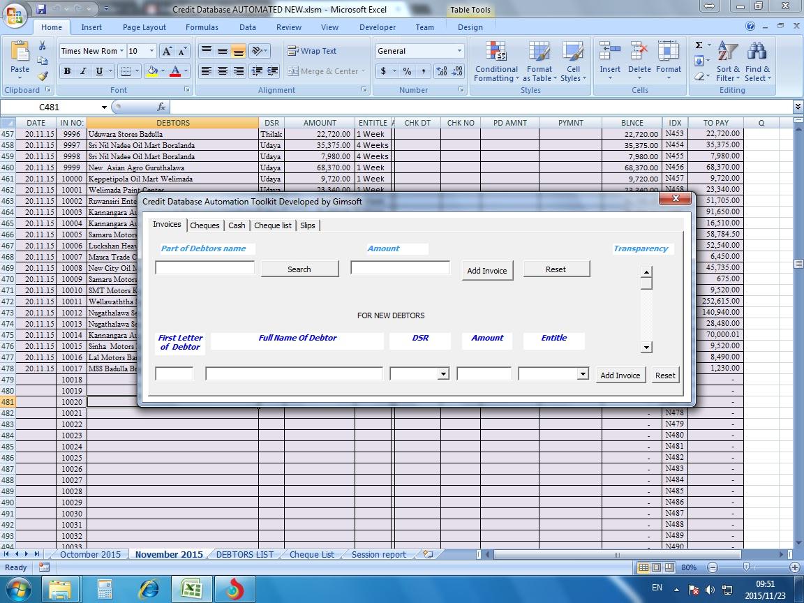
Task: Toggle bold formatting
Action: tap(66, 70)
